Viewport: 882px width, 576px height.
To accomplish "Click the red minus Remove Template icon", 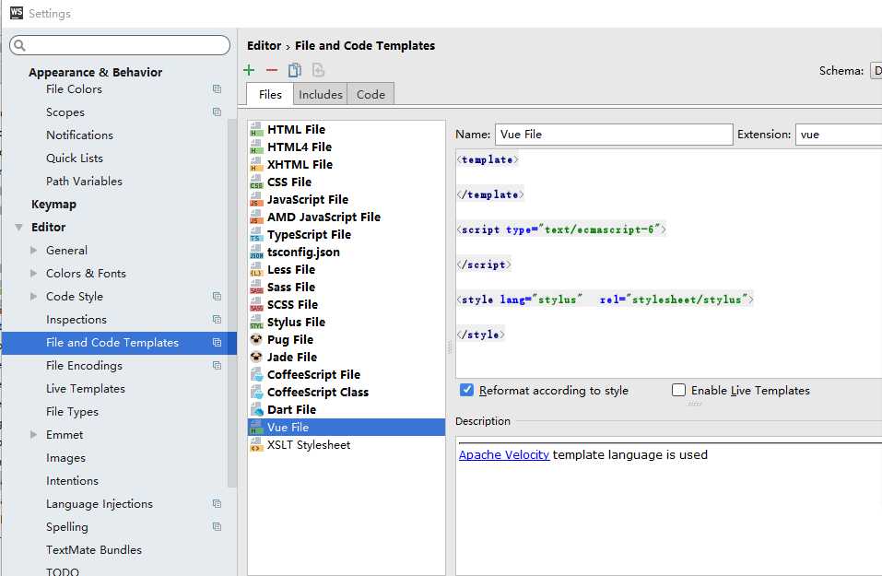I will 272,70.
